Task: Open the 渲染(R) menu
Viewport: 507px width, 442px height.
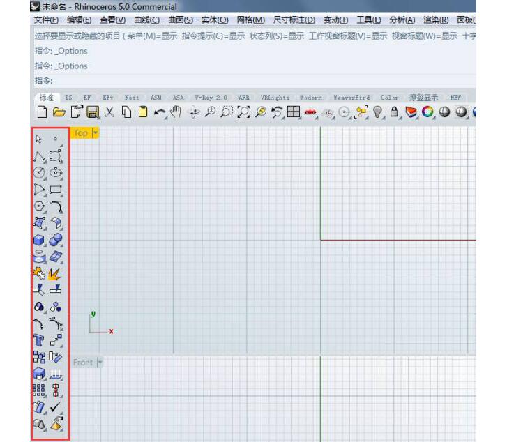Action: 436,20
